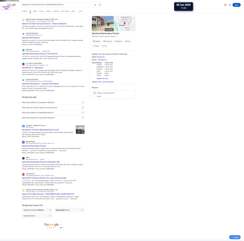Expand 'What does the R mean in Missouri school districts?'

[53, 108]
